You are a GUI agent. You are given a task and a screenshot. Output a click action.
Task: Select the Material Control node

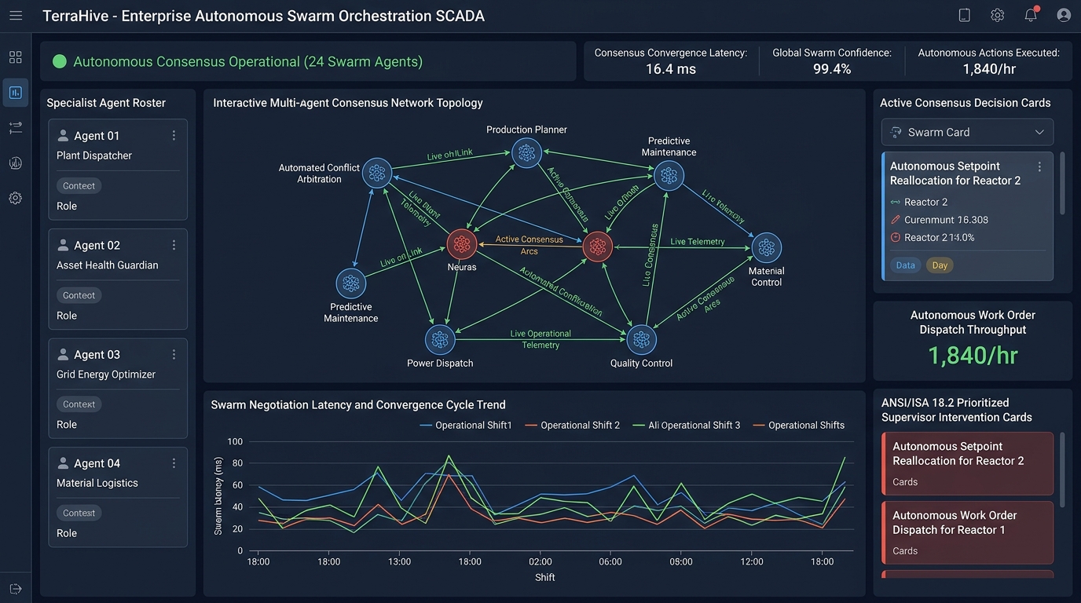click(x=766, y=247)
